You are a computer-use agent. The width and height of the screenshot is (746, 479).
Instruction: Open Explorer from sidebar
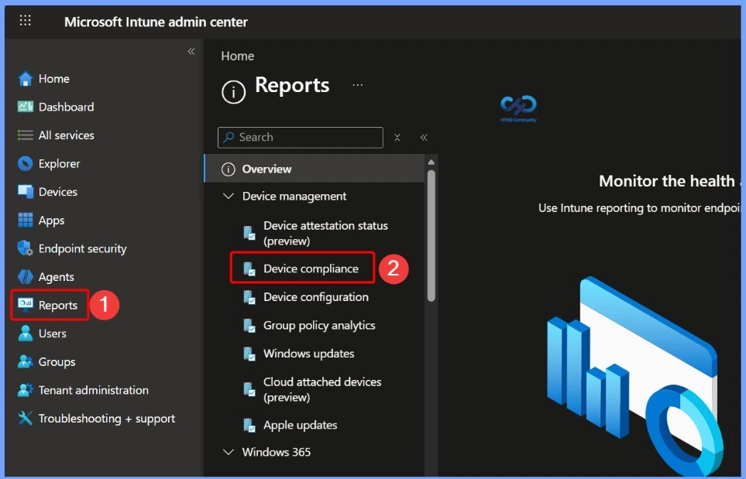(x=59, y=163)
